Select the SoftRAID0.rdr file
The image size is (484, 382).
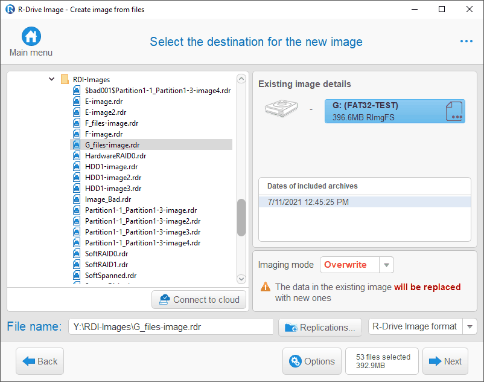(106, 253)
